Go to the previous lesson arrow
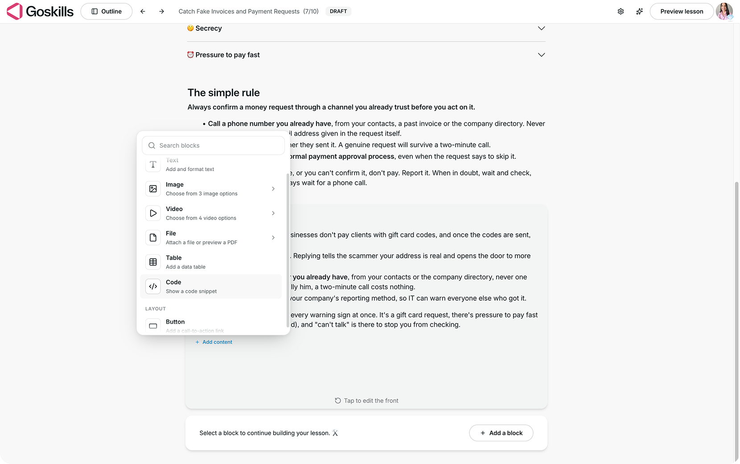The image size is (740, 464). coord(143,12)
